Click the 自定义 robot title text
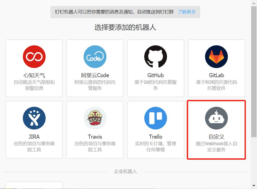This screenshot has width=257, height=189. click(x=216, y=137)
